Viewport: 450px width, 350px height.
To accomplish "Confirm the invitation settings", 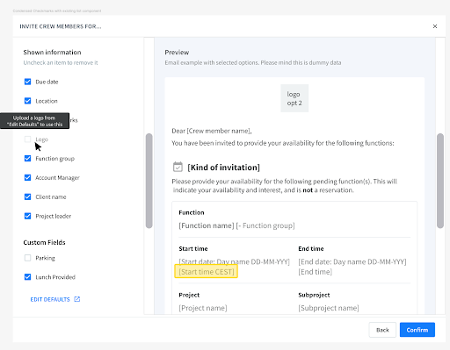I will pos(417,330).
